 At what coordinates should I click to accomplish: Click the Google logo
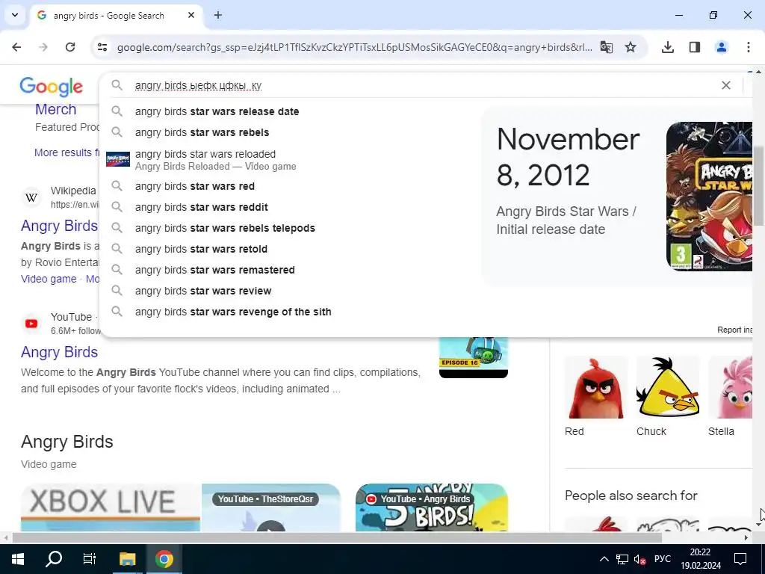click(x=52, y=87)
